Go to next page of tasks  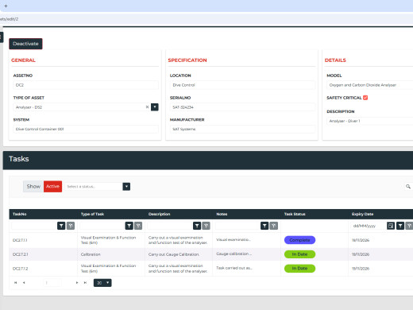77,283
